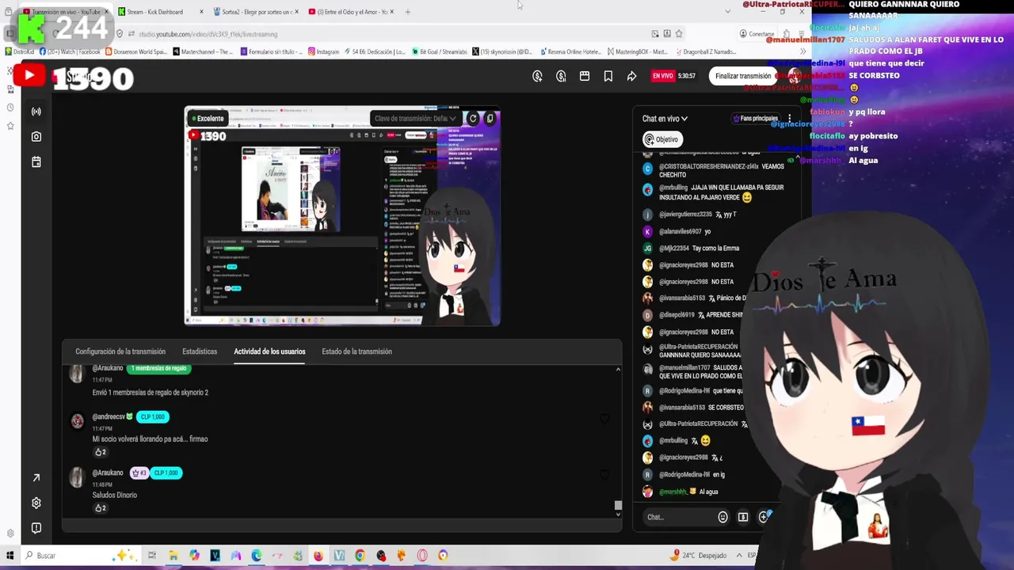Open Task View on the taskbar
The height and width of the screenshot is (570, 1014).
pyautogui.click(x=152, y=556)
